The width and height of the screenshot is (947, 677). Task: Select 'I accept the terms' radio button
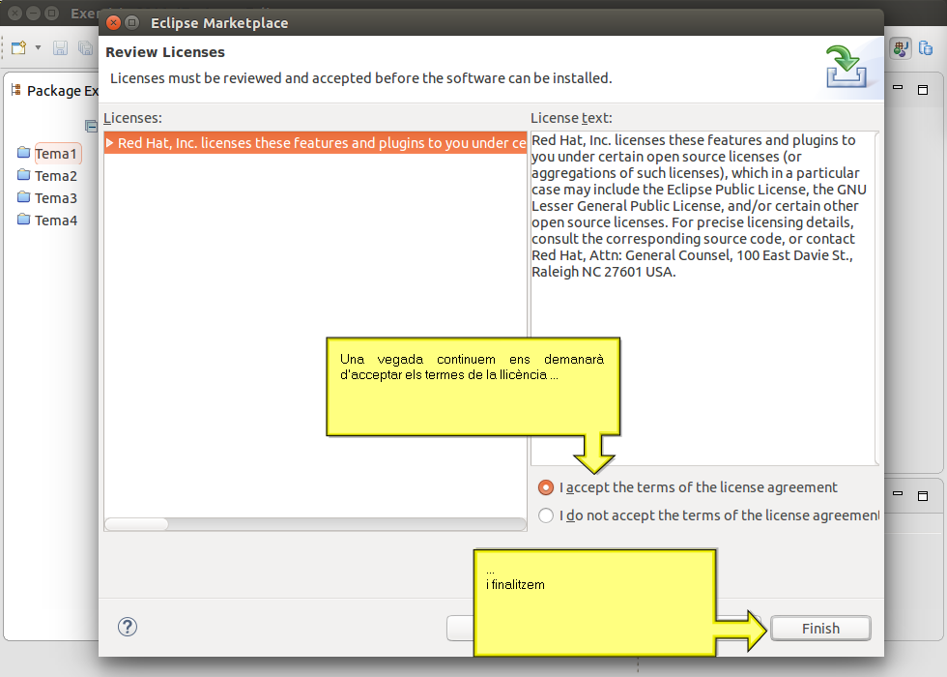pyautogui.click(x=545, y=487)
